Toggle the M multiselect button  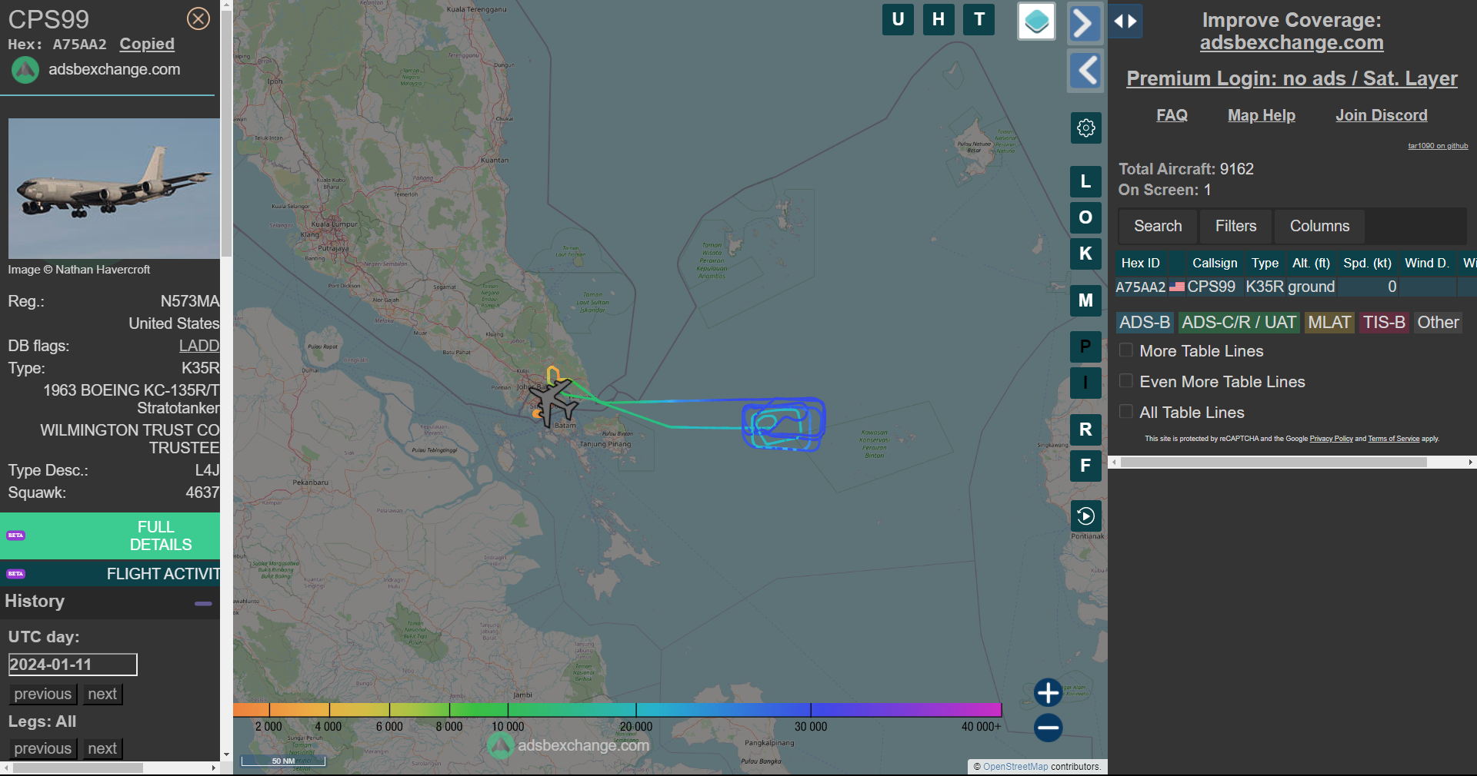point(1086,300)
